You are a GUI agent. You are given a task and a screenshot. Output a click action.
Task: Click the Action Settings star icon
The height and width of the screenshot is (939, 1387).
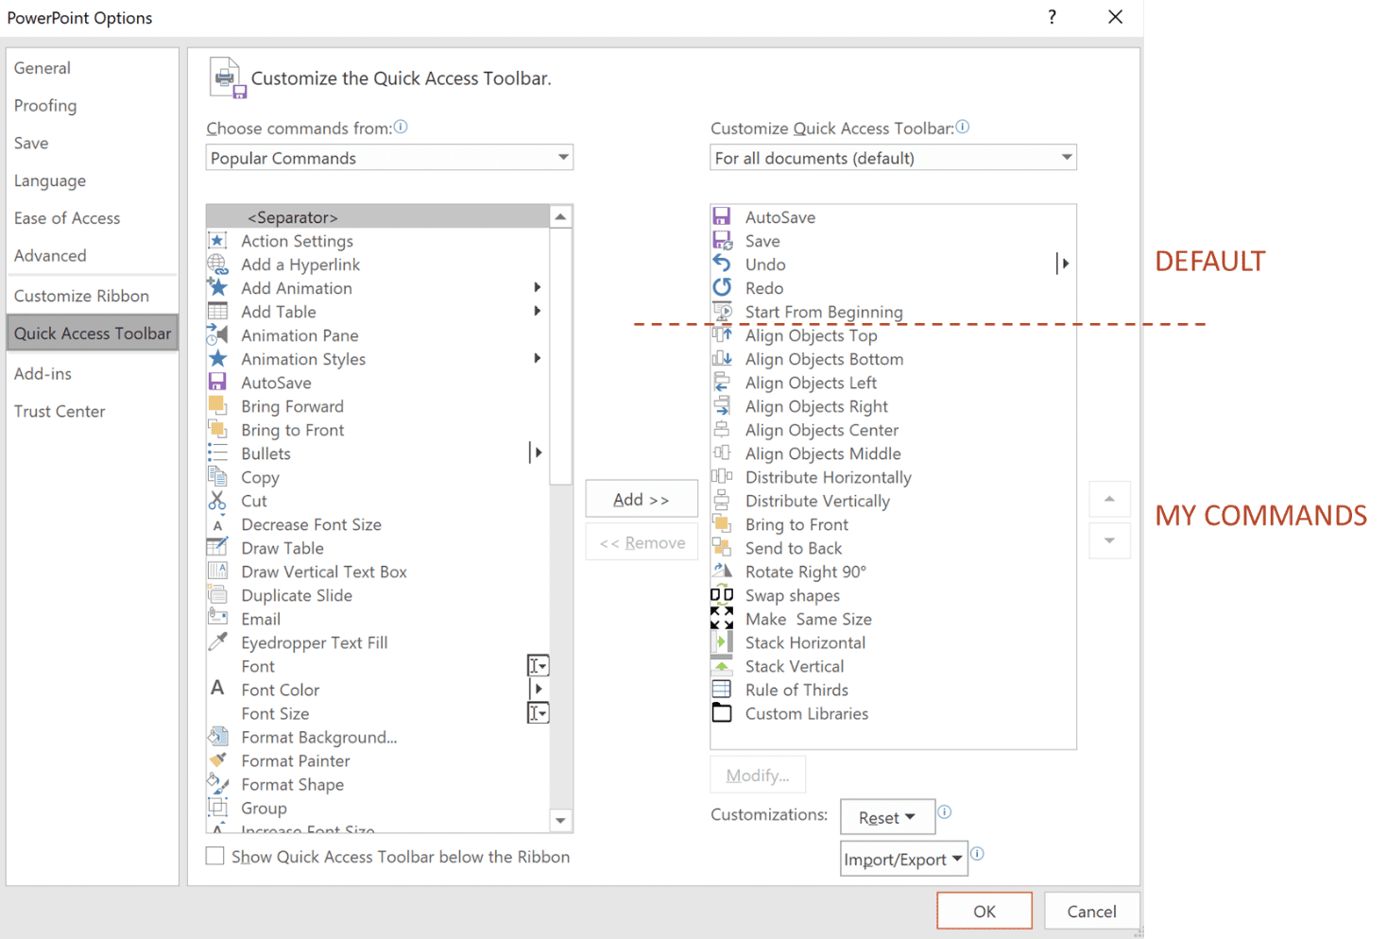tap(217, 241)
